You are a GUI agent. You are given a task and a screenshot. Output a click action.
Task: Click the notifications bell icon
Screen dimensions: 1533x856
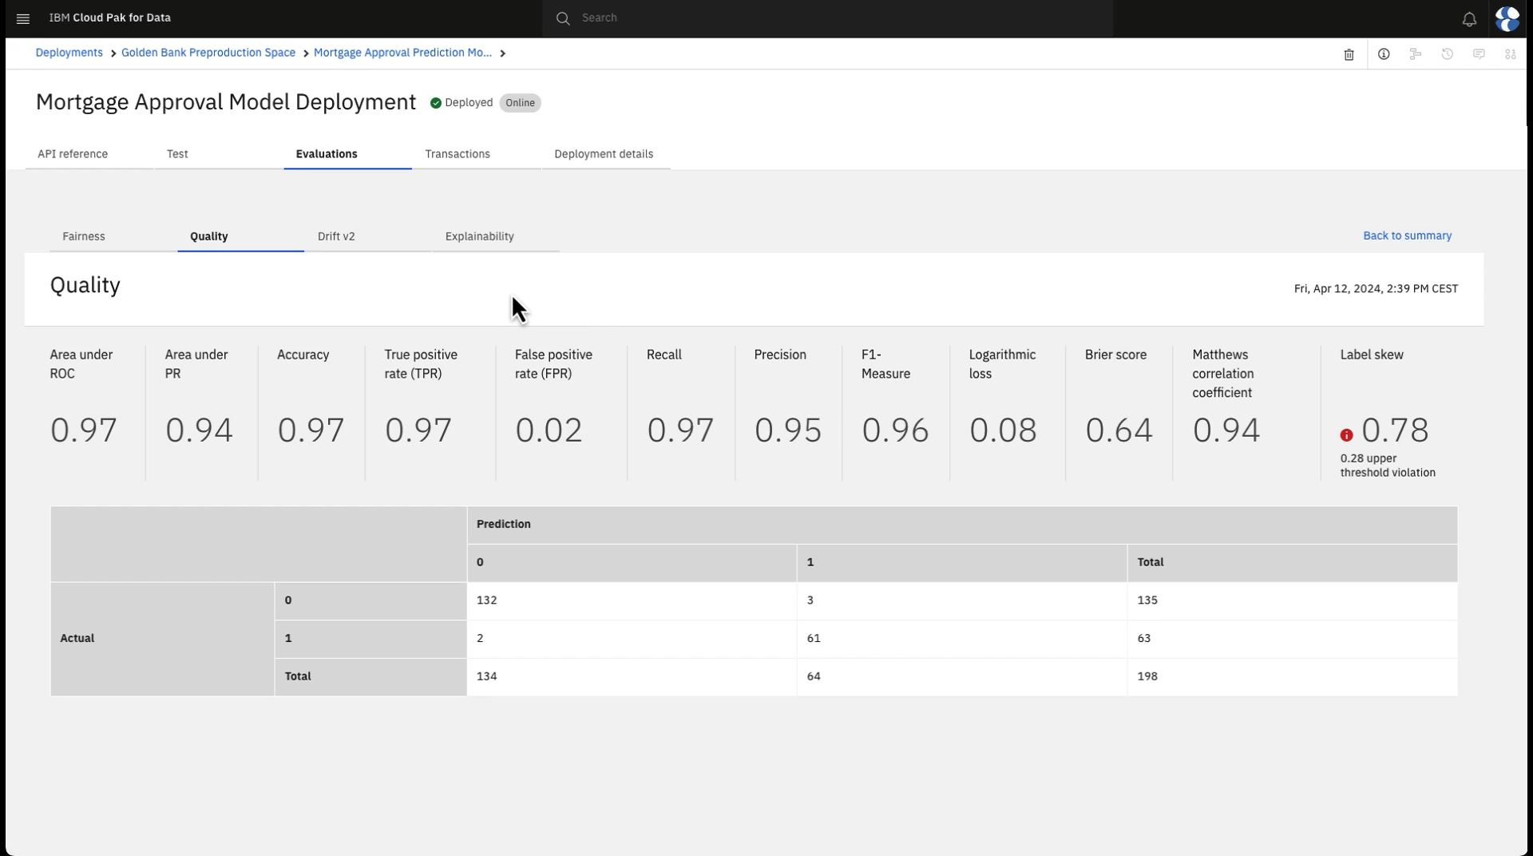[x=1469, y=19]
